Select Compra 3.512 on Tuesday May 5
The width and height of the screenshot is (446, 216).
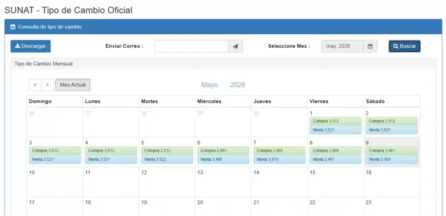(167, 150)
